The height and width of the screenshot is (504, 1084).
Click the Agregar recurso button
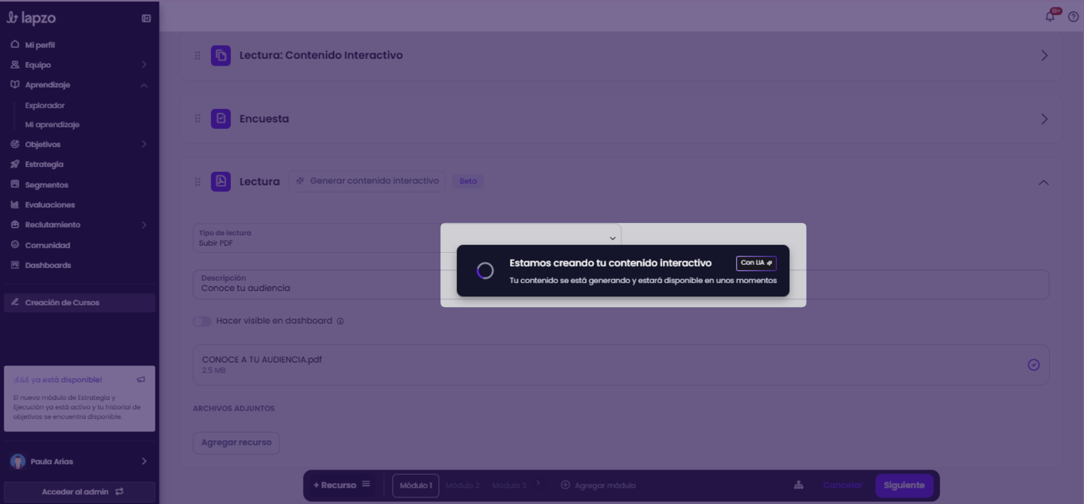(x=236, y=443)
